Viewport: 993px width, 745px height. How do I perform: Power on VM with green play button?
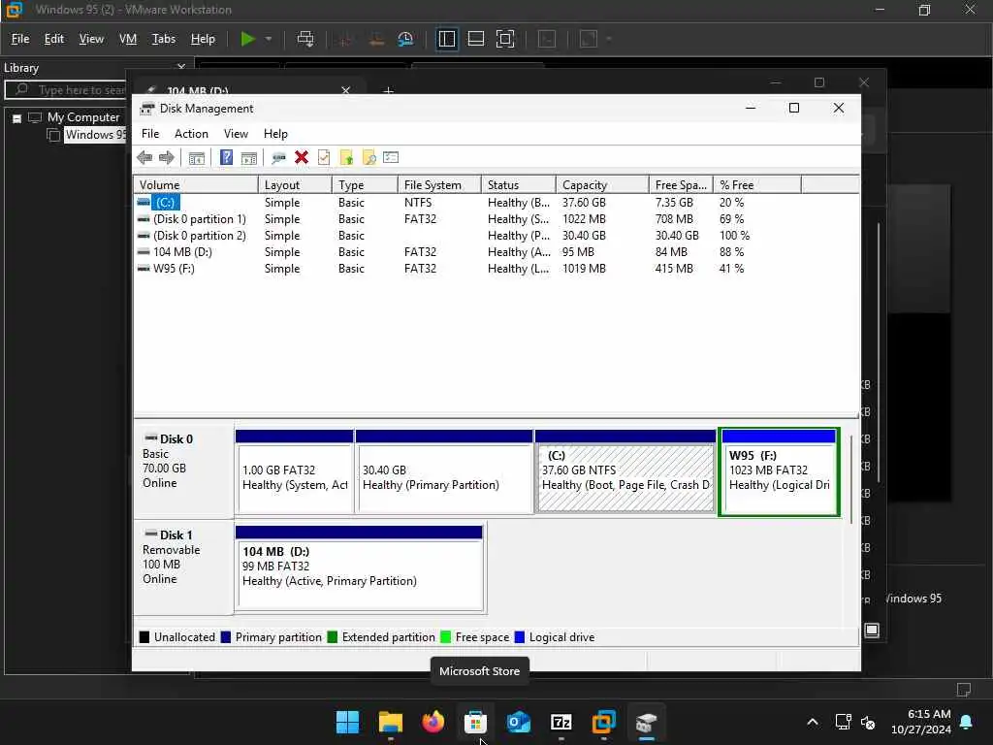point(247,39)
